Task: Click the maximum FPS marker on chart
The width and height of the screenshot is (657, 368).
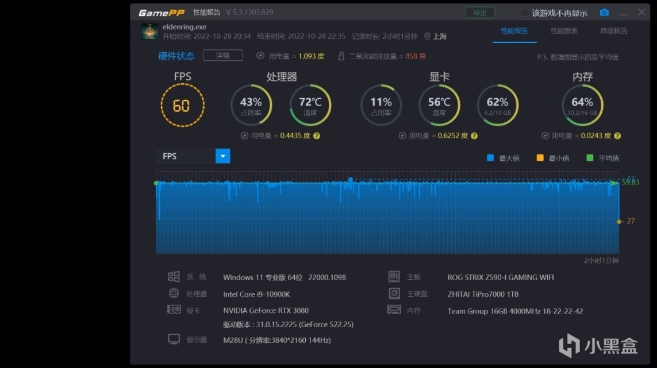Action: (x=351, y=180)
